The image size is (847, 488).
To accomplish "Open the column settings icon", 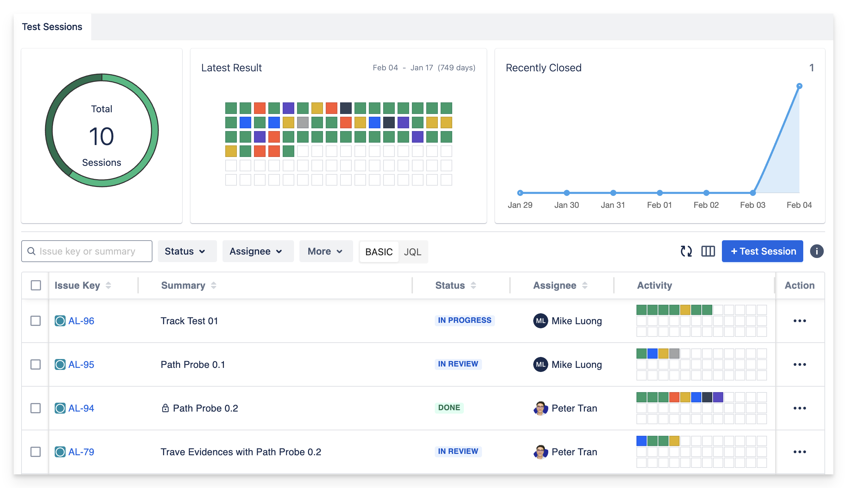I will click(x=708, y=252).
